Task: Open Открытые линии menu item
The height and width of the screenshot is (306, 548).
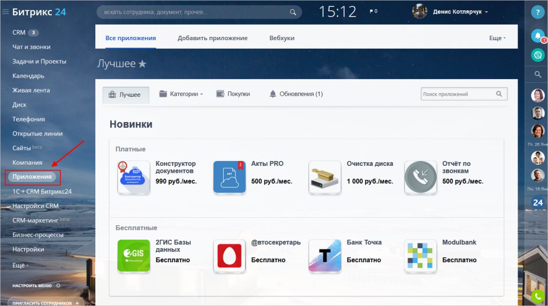Action: [x=37, y=133]
